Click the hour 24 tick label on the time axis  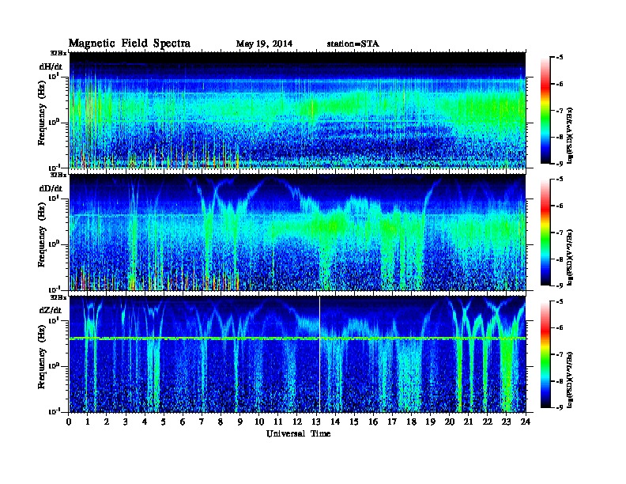pos(526,422)
